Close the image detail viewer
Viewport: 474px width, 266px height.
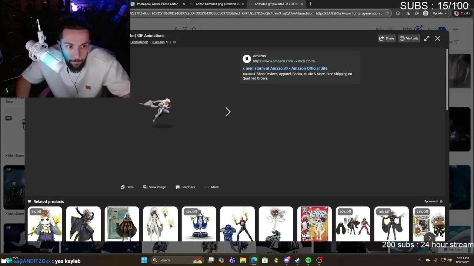(438, 38)
